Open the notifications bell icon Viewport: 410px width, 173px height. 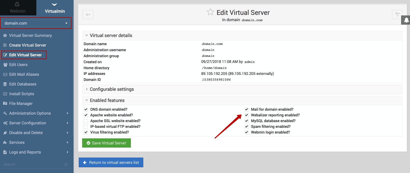click(x=406, y=20)
